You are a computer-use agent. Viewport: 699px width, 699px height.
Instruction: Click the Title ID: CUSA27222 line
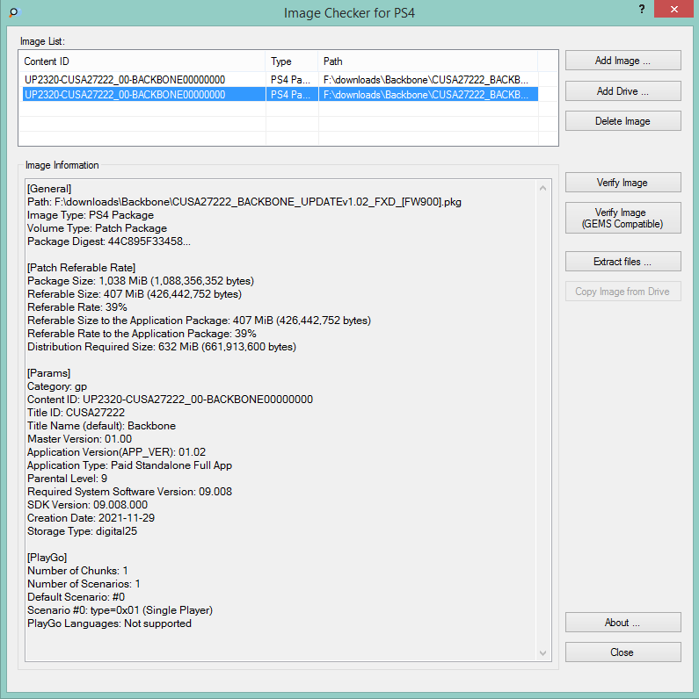click(76, 413)
